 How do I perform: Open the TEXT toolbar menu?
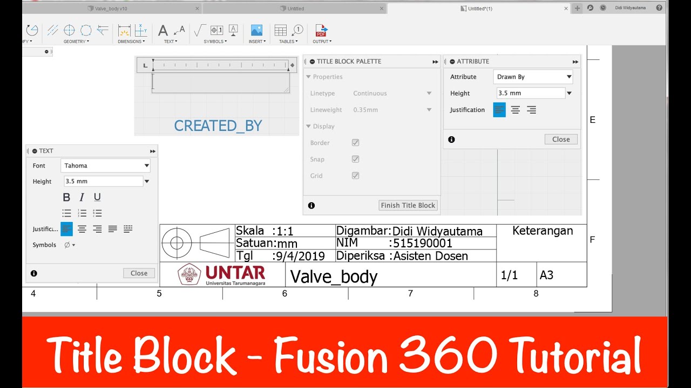[x=171, y=41]
